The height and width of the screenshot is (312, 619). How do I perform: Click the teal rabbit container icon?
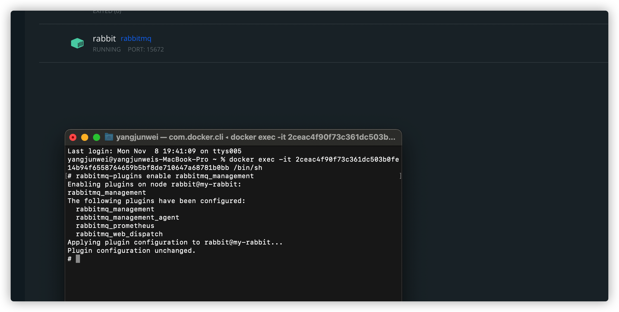[77, 43]
